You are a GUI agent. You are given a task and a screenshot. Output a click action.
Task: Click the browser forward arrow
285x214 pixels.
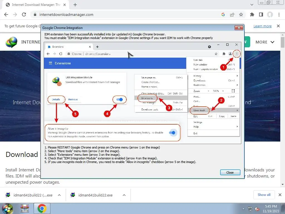(15, 14)
